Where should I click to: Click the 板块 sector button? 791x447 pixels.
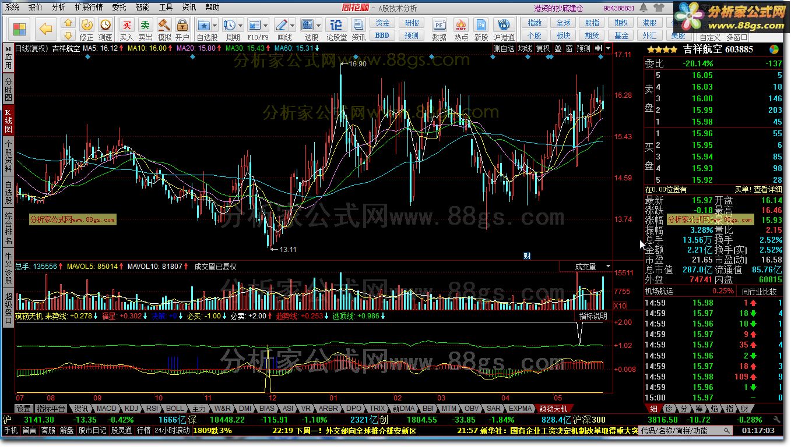pos(563,36)
